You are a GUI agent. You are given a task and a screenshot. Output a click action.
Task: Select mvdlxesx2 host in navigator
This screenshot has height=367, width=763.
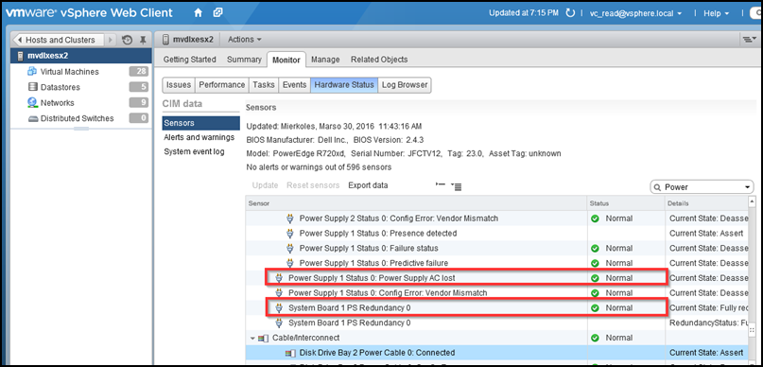click(x=81, y=56)
